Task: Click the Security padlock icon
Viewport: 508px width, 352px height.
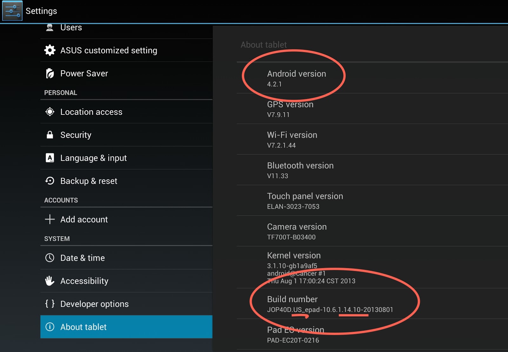Action: 50,135
